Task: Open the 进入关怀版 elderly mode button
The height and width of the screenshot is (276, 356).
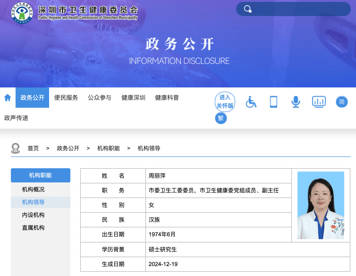Action: (225, 102)
